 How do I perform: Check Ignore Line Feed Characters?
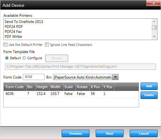[47, 45]
